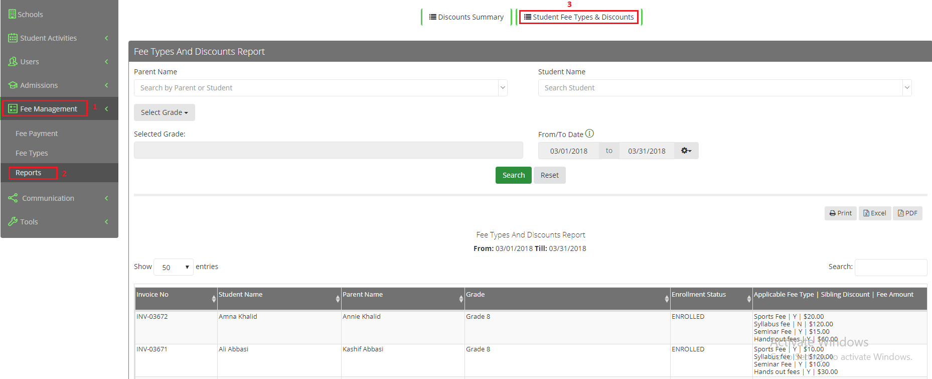Expand Admissions menu chevron
Viewport: 932px width, 379px height.
[x=106, y=85]
